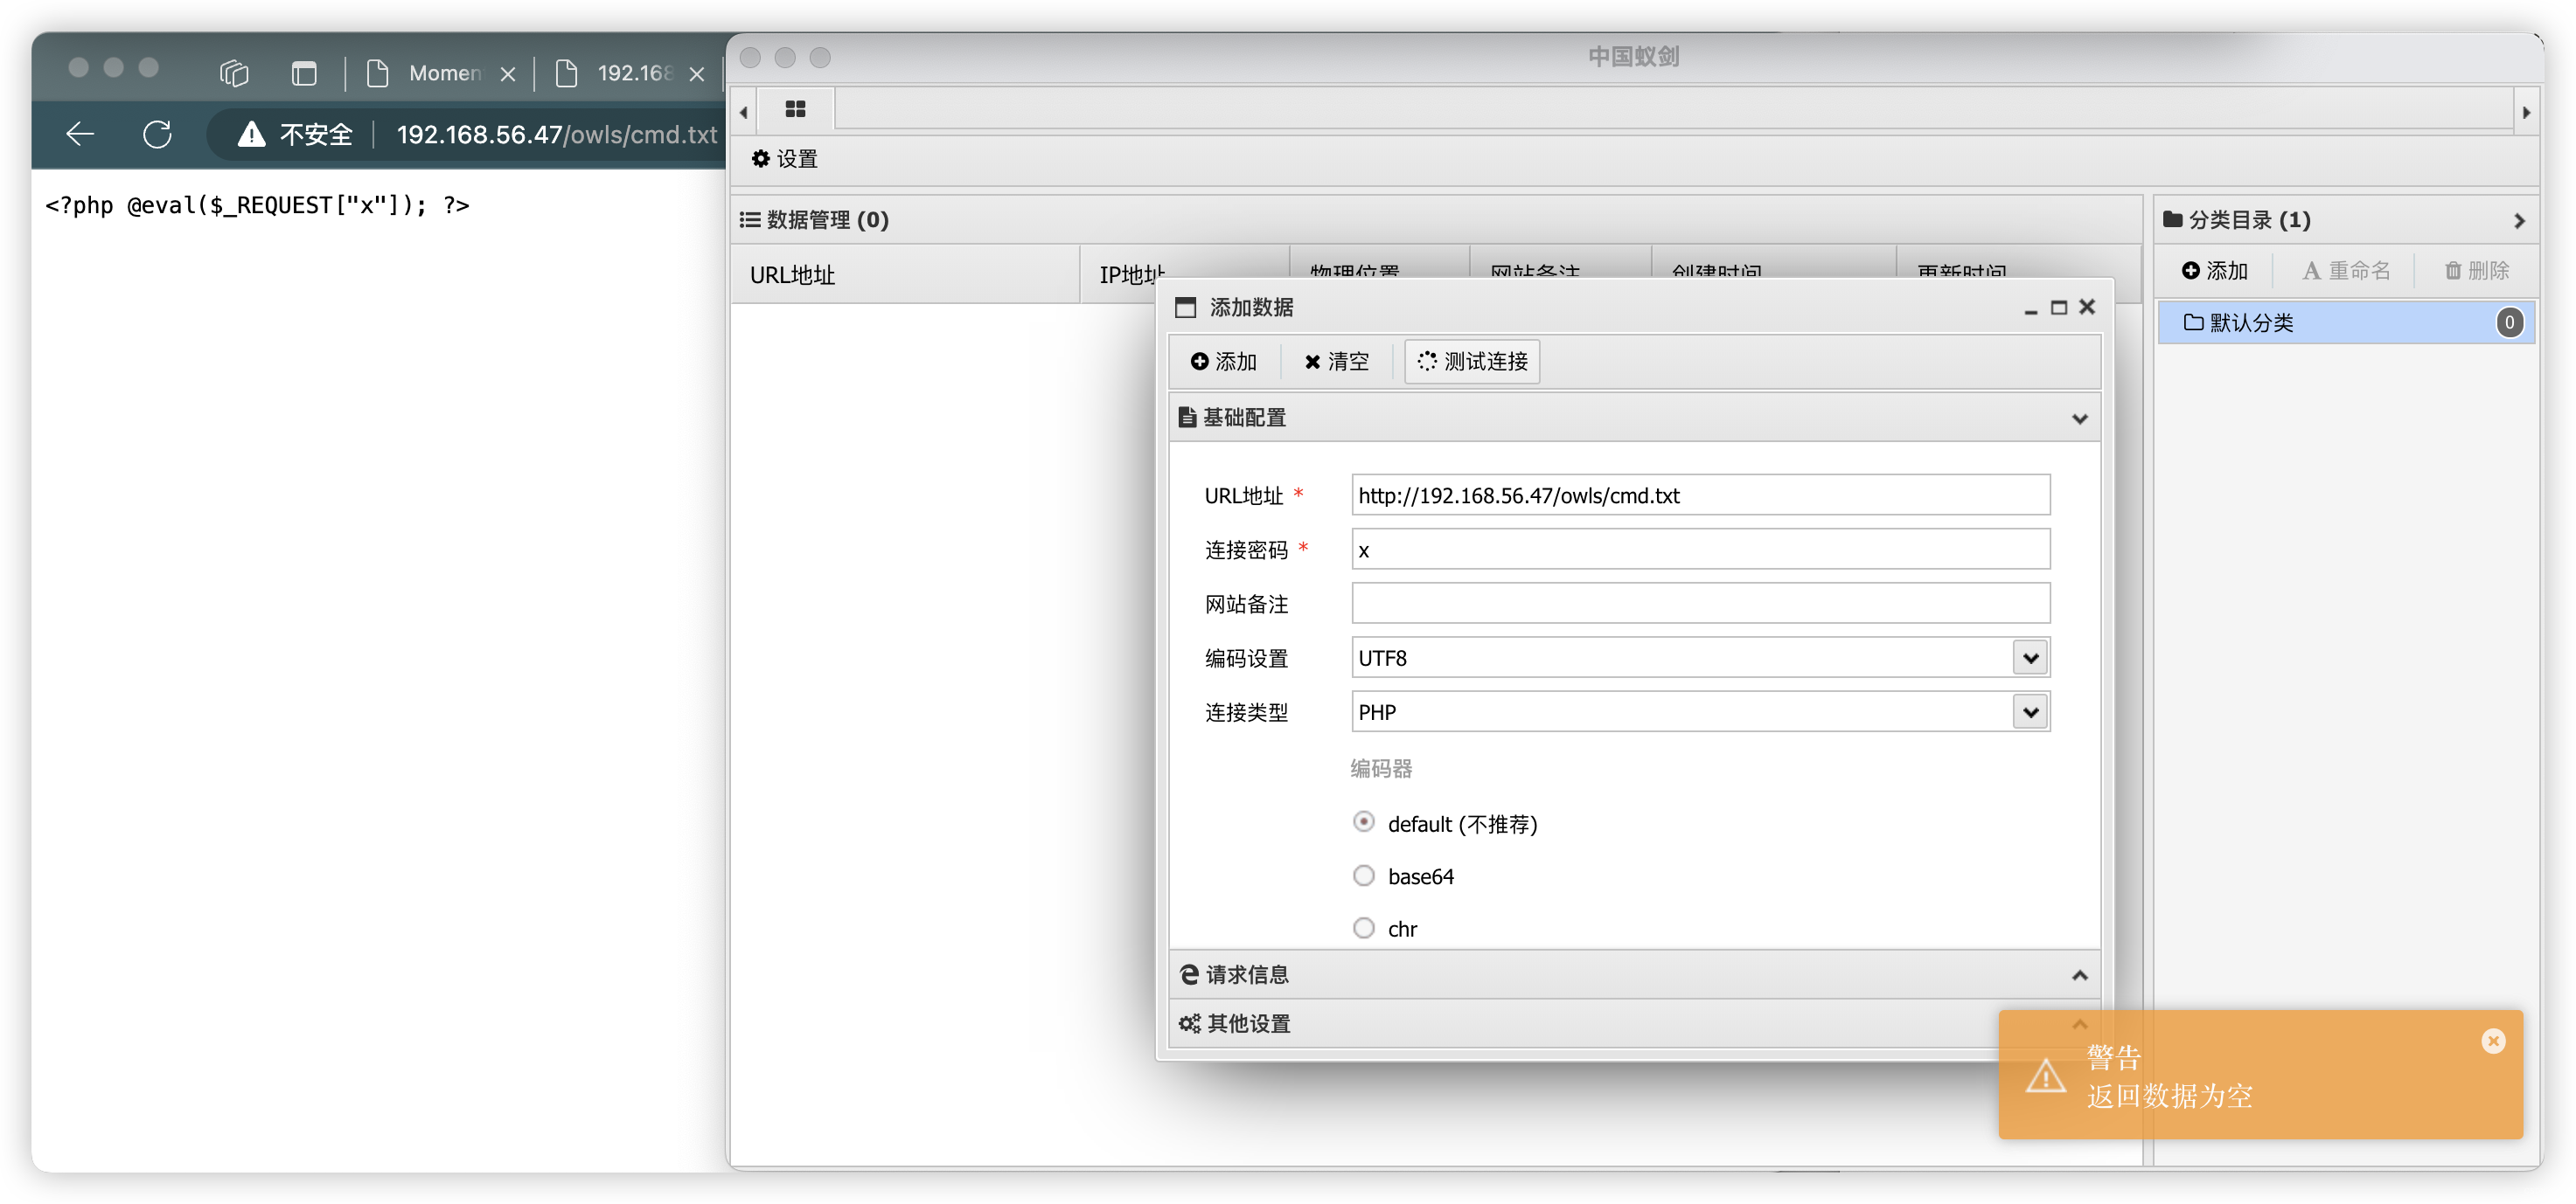Expand the 请求信息 section
This screenshot has width=2576, height=1204.
(2079, 975)
